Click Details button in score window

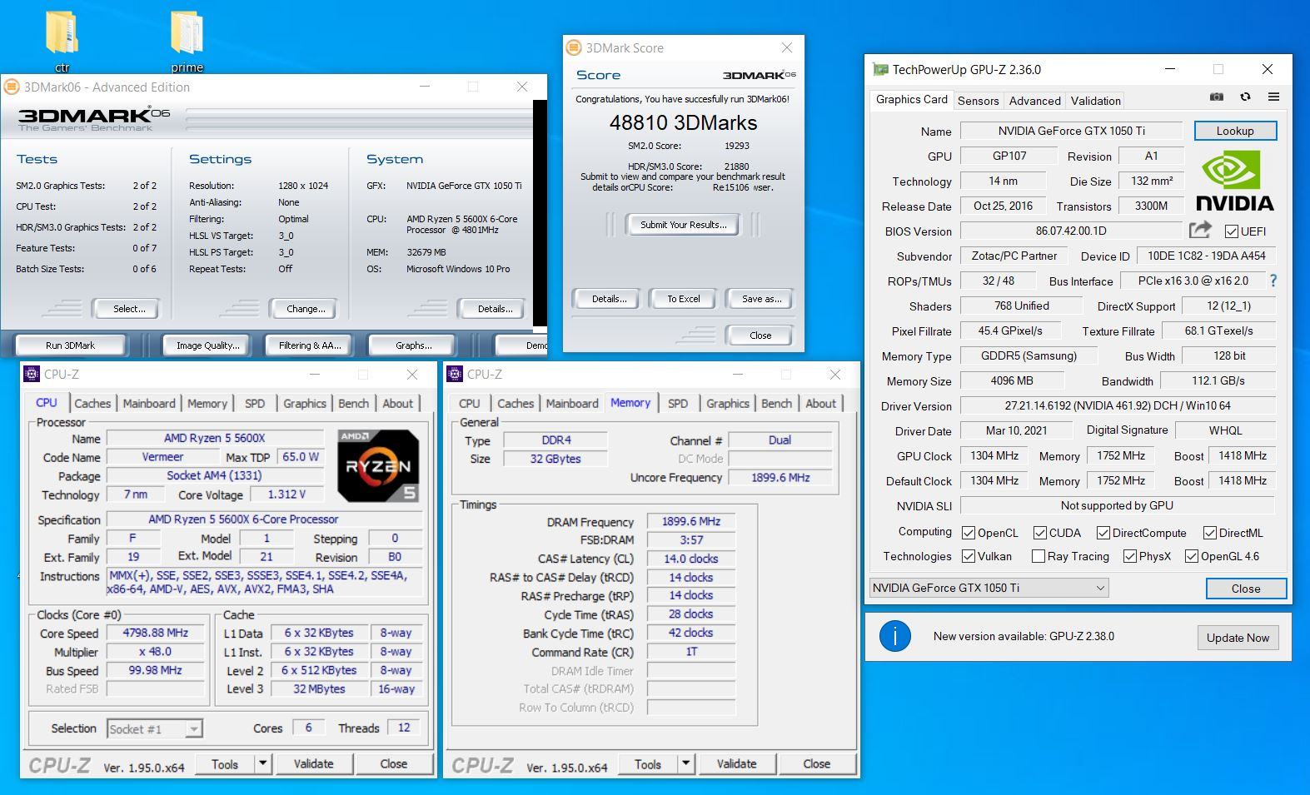609,299
